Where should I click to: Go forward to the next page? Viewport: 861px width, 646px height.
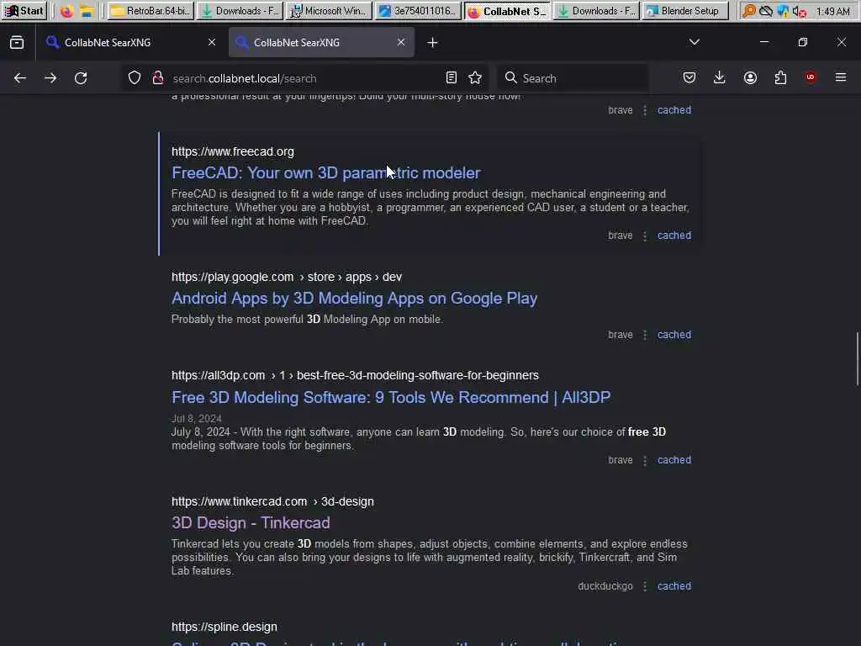coord(50,78)
